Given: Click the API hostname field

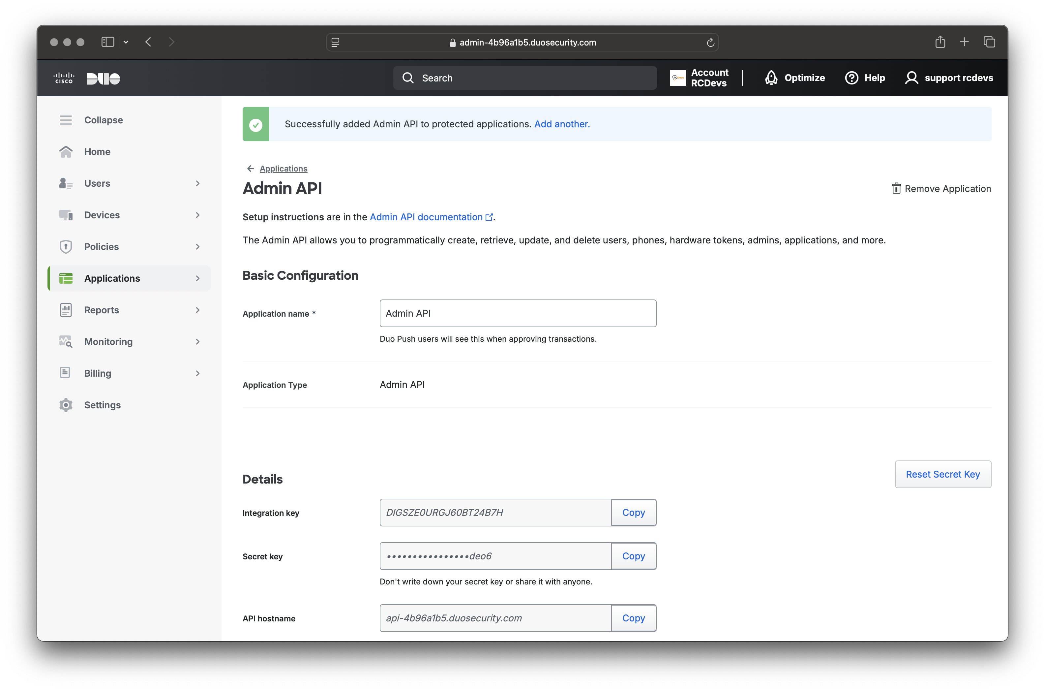Looking at the screenshot, I should [x=495, y=618].
